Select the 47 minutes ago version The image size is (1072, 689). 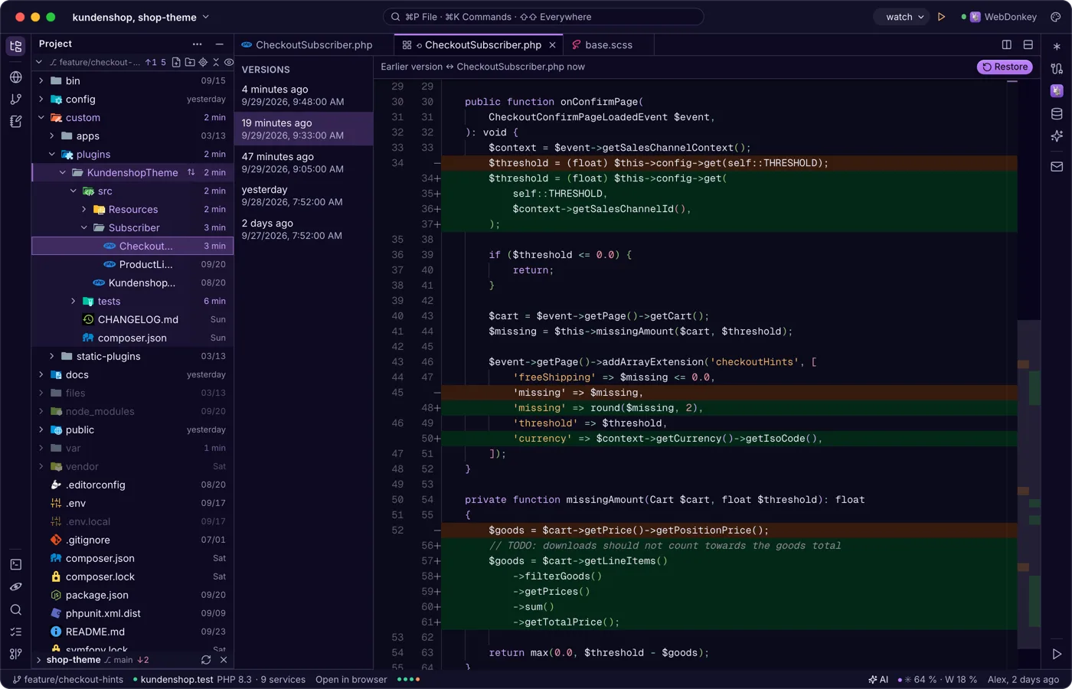click(303, 162)
